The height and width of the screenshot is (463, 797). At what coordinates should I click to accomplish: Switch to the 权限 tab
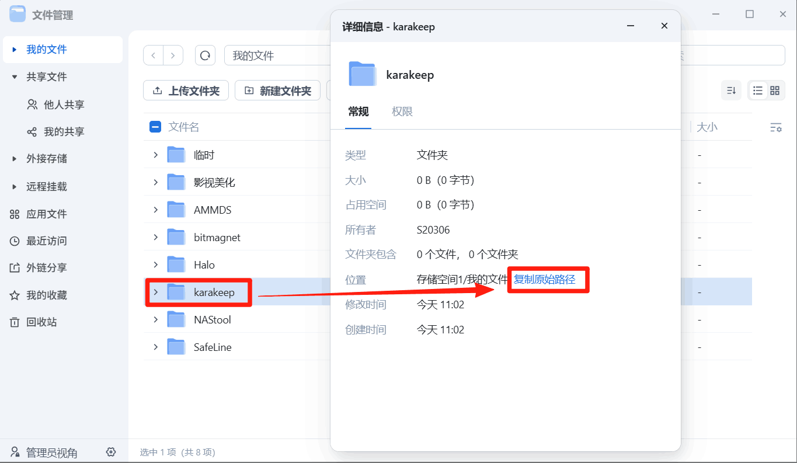tap(402, 112)
